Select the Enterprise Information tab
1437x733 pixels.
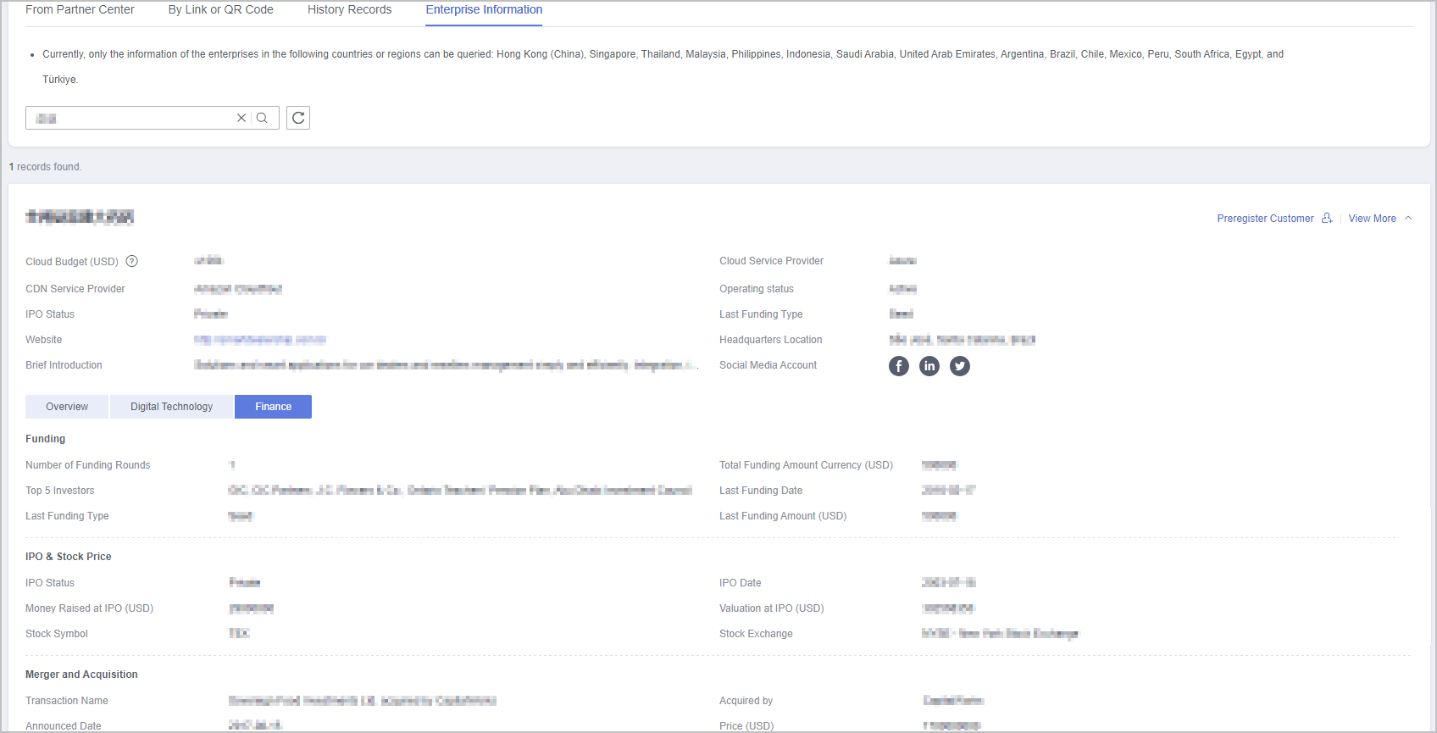coord(484,10)
